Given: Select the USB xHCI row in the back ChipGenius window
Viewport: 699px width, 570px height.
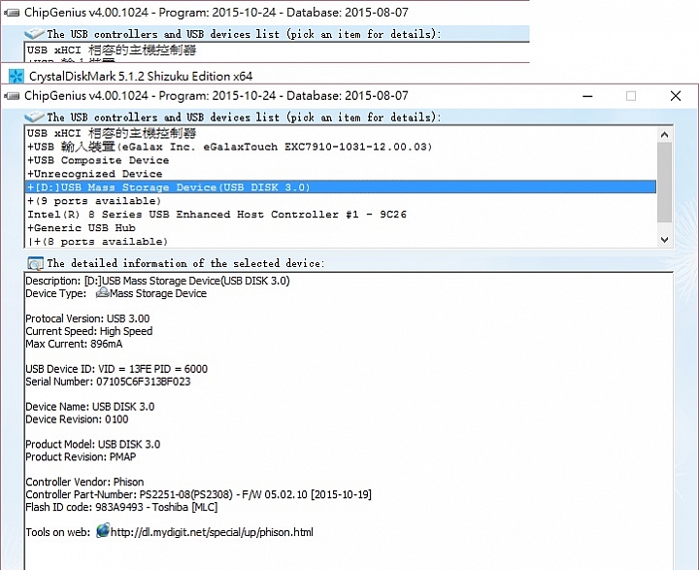Looking at the screenshot, I should (277, 50).
